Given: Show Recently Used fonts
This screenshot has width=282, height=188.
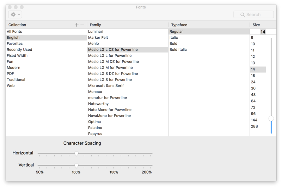Looking at the screenshot, I should tap(46, 50).
